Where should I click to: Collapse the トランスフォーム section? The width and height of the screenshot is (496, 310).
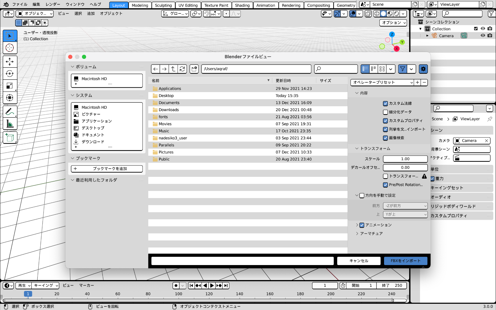(357, 148)
